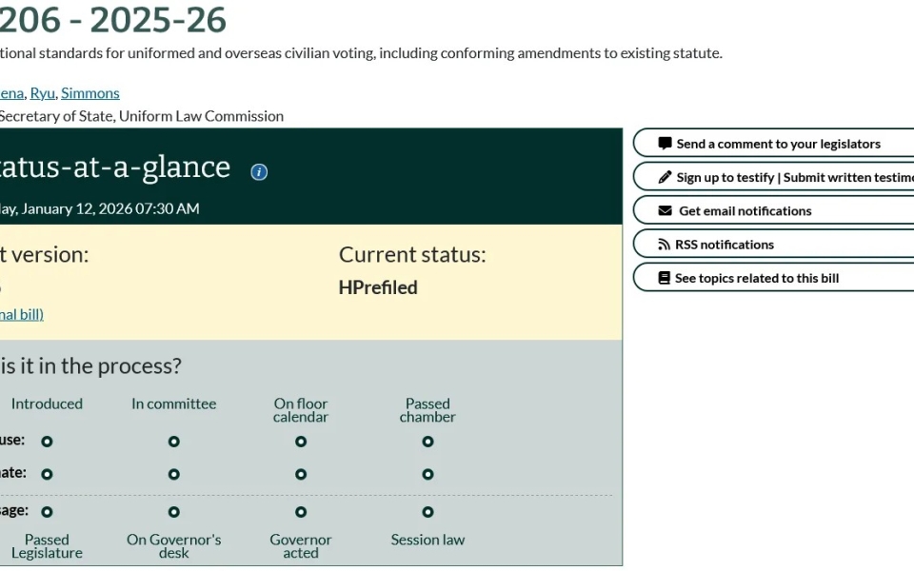Screen dimensions: 914x571
Task: Click the status-at-a-glance info icon
Action: click(x=259, y=172)
